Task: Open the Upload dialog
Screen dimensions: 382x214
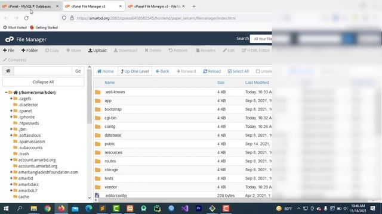Action: pos(97,51)
